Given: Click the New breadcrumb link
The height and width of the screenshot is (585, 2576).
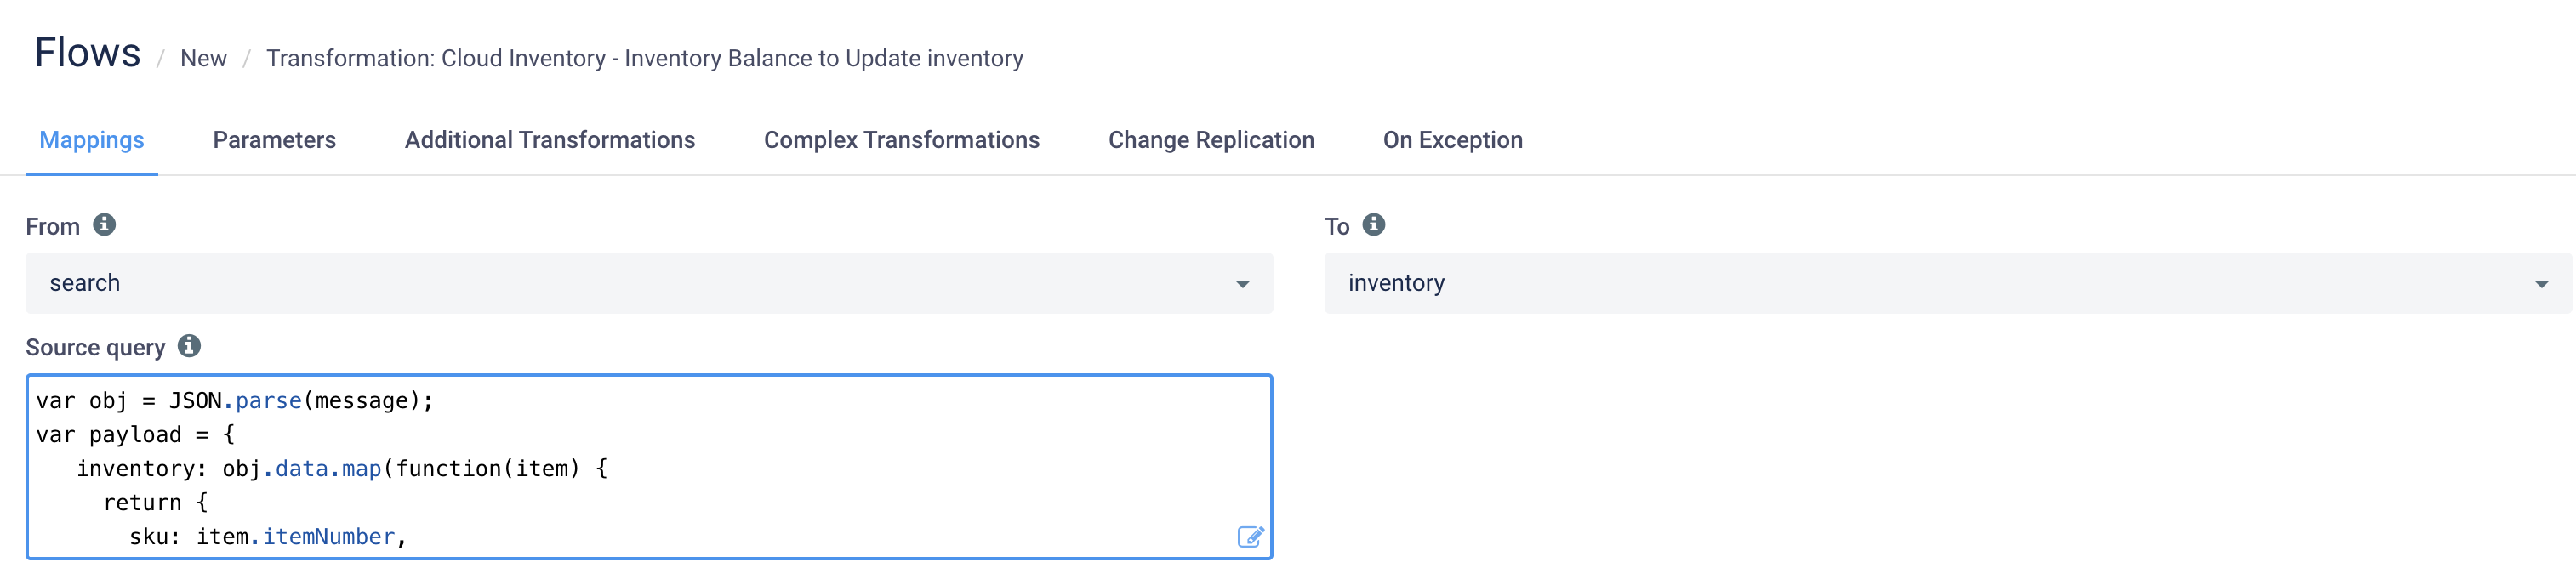Looking at the screenshot, I should (x=203, y=58).
